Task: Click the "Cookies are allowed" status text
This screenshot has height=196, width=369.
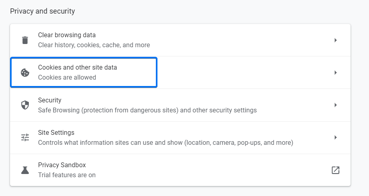Action: click(x=67, y=78)
